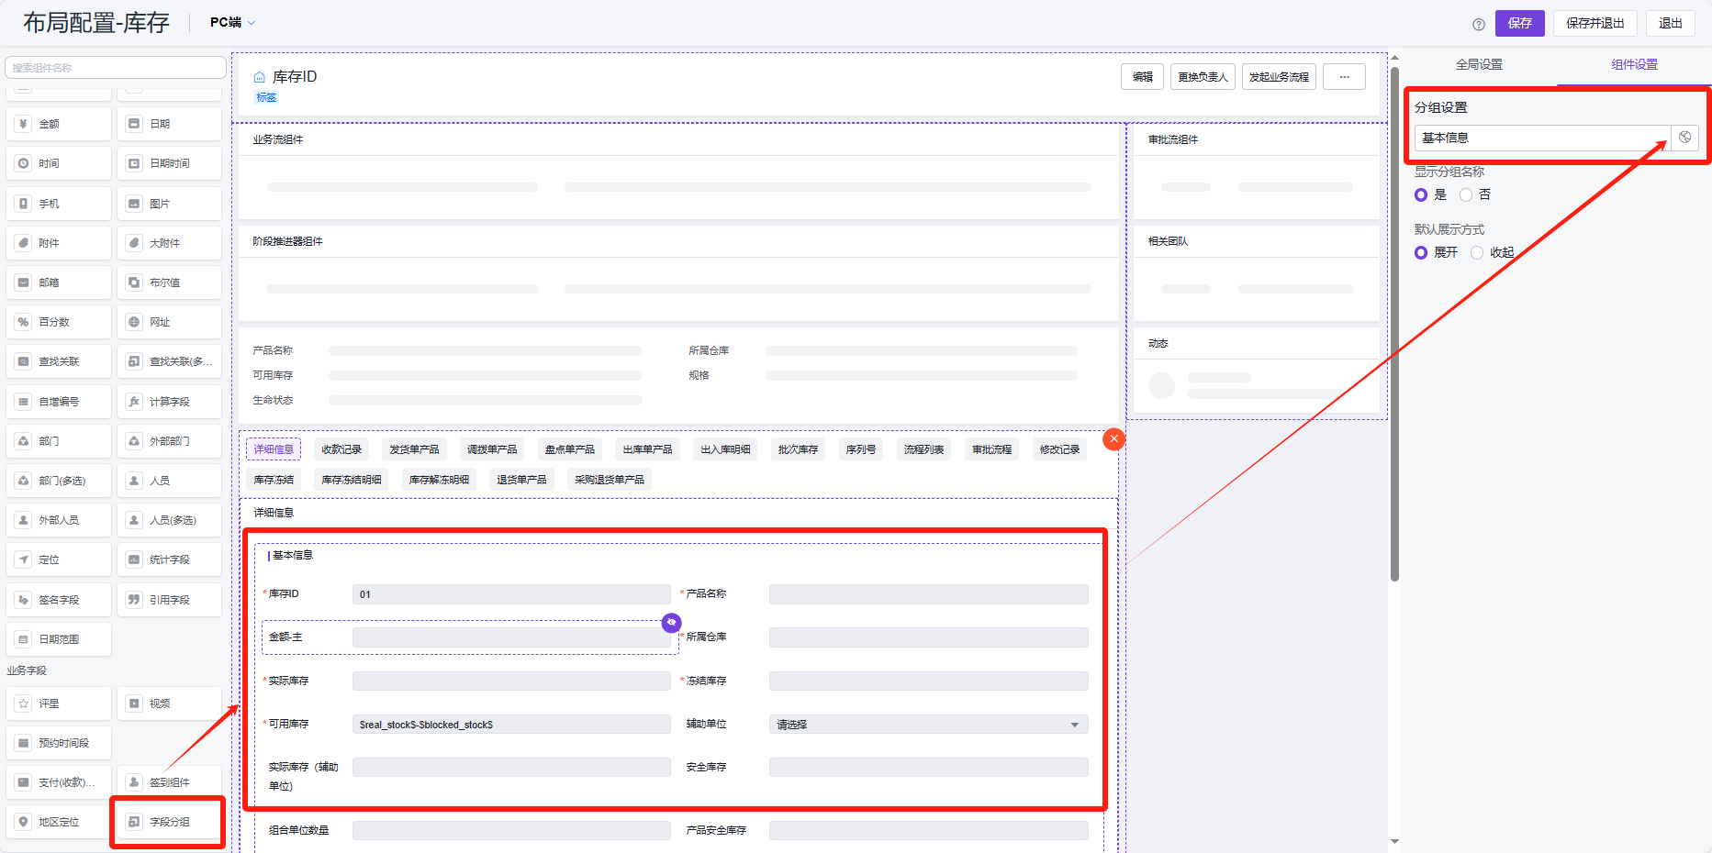This screenshot has width=1712, height=853.
Task: Click the 标签 tag under 库存ID
Action: (x=266, y=97)
